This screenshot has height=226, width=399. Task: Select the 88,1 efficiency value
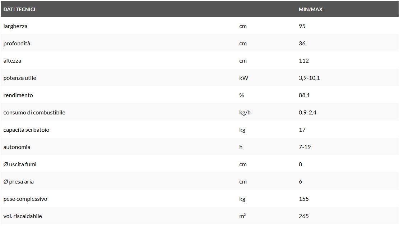point(304,95)
